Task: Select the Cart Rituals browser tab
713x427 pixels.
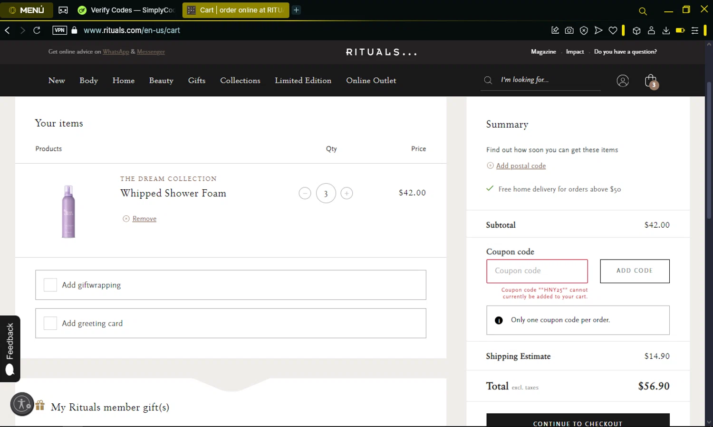Action: coord(236,10)
